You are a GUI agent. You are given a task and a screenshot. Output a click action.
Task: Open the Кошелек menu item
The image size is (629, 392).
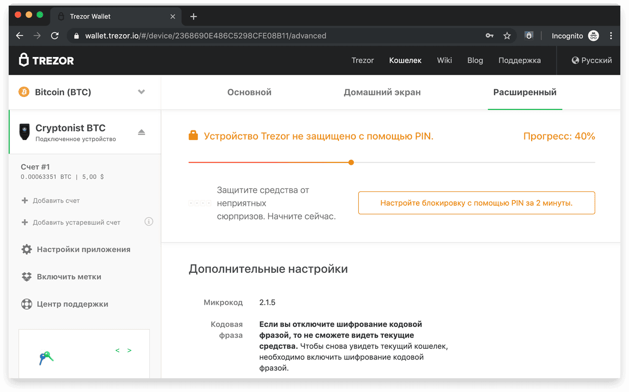point(405,60)
